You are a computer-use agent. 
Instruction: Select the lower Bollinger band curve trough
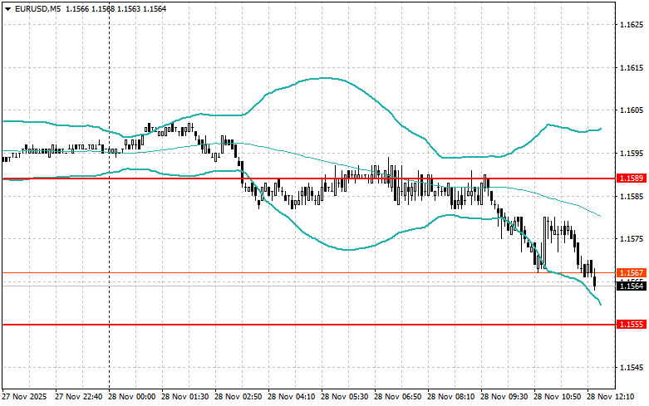coord(347,250)
